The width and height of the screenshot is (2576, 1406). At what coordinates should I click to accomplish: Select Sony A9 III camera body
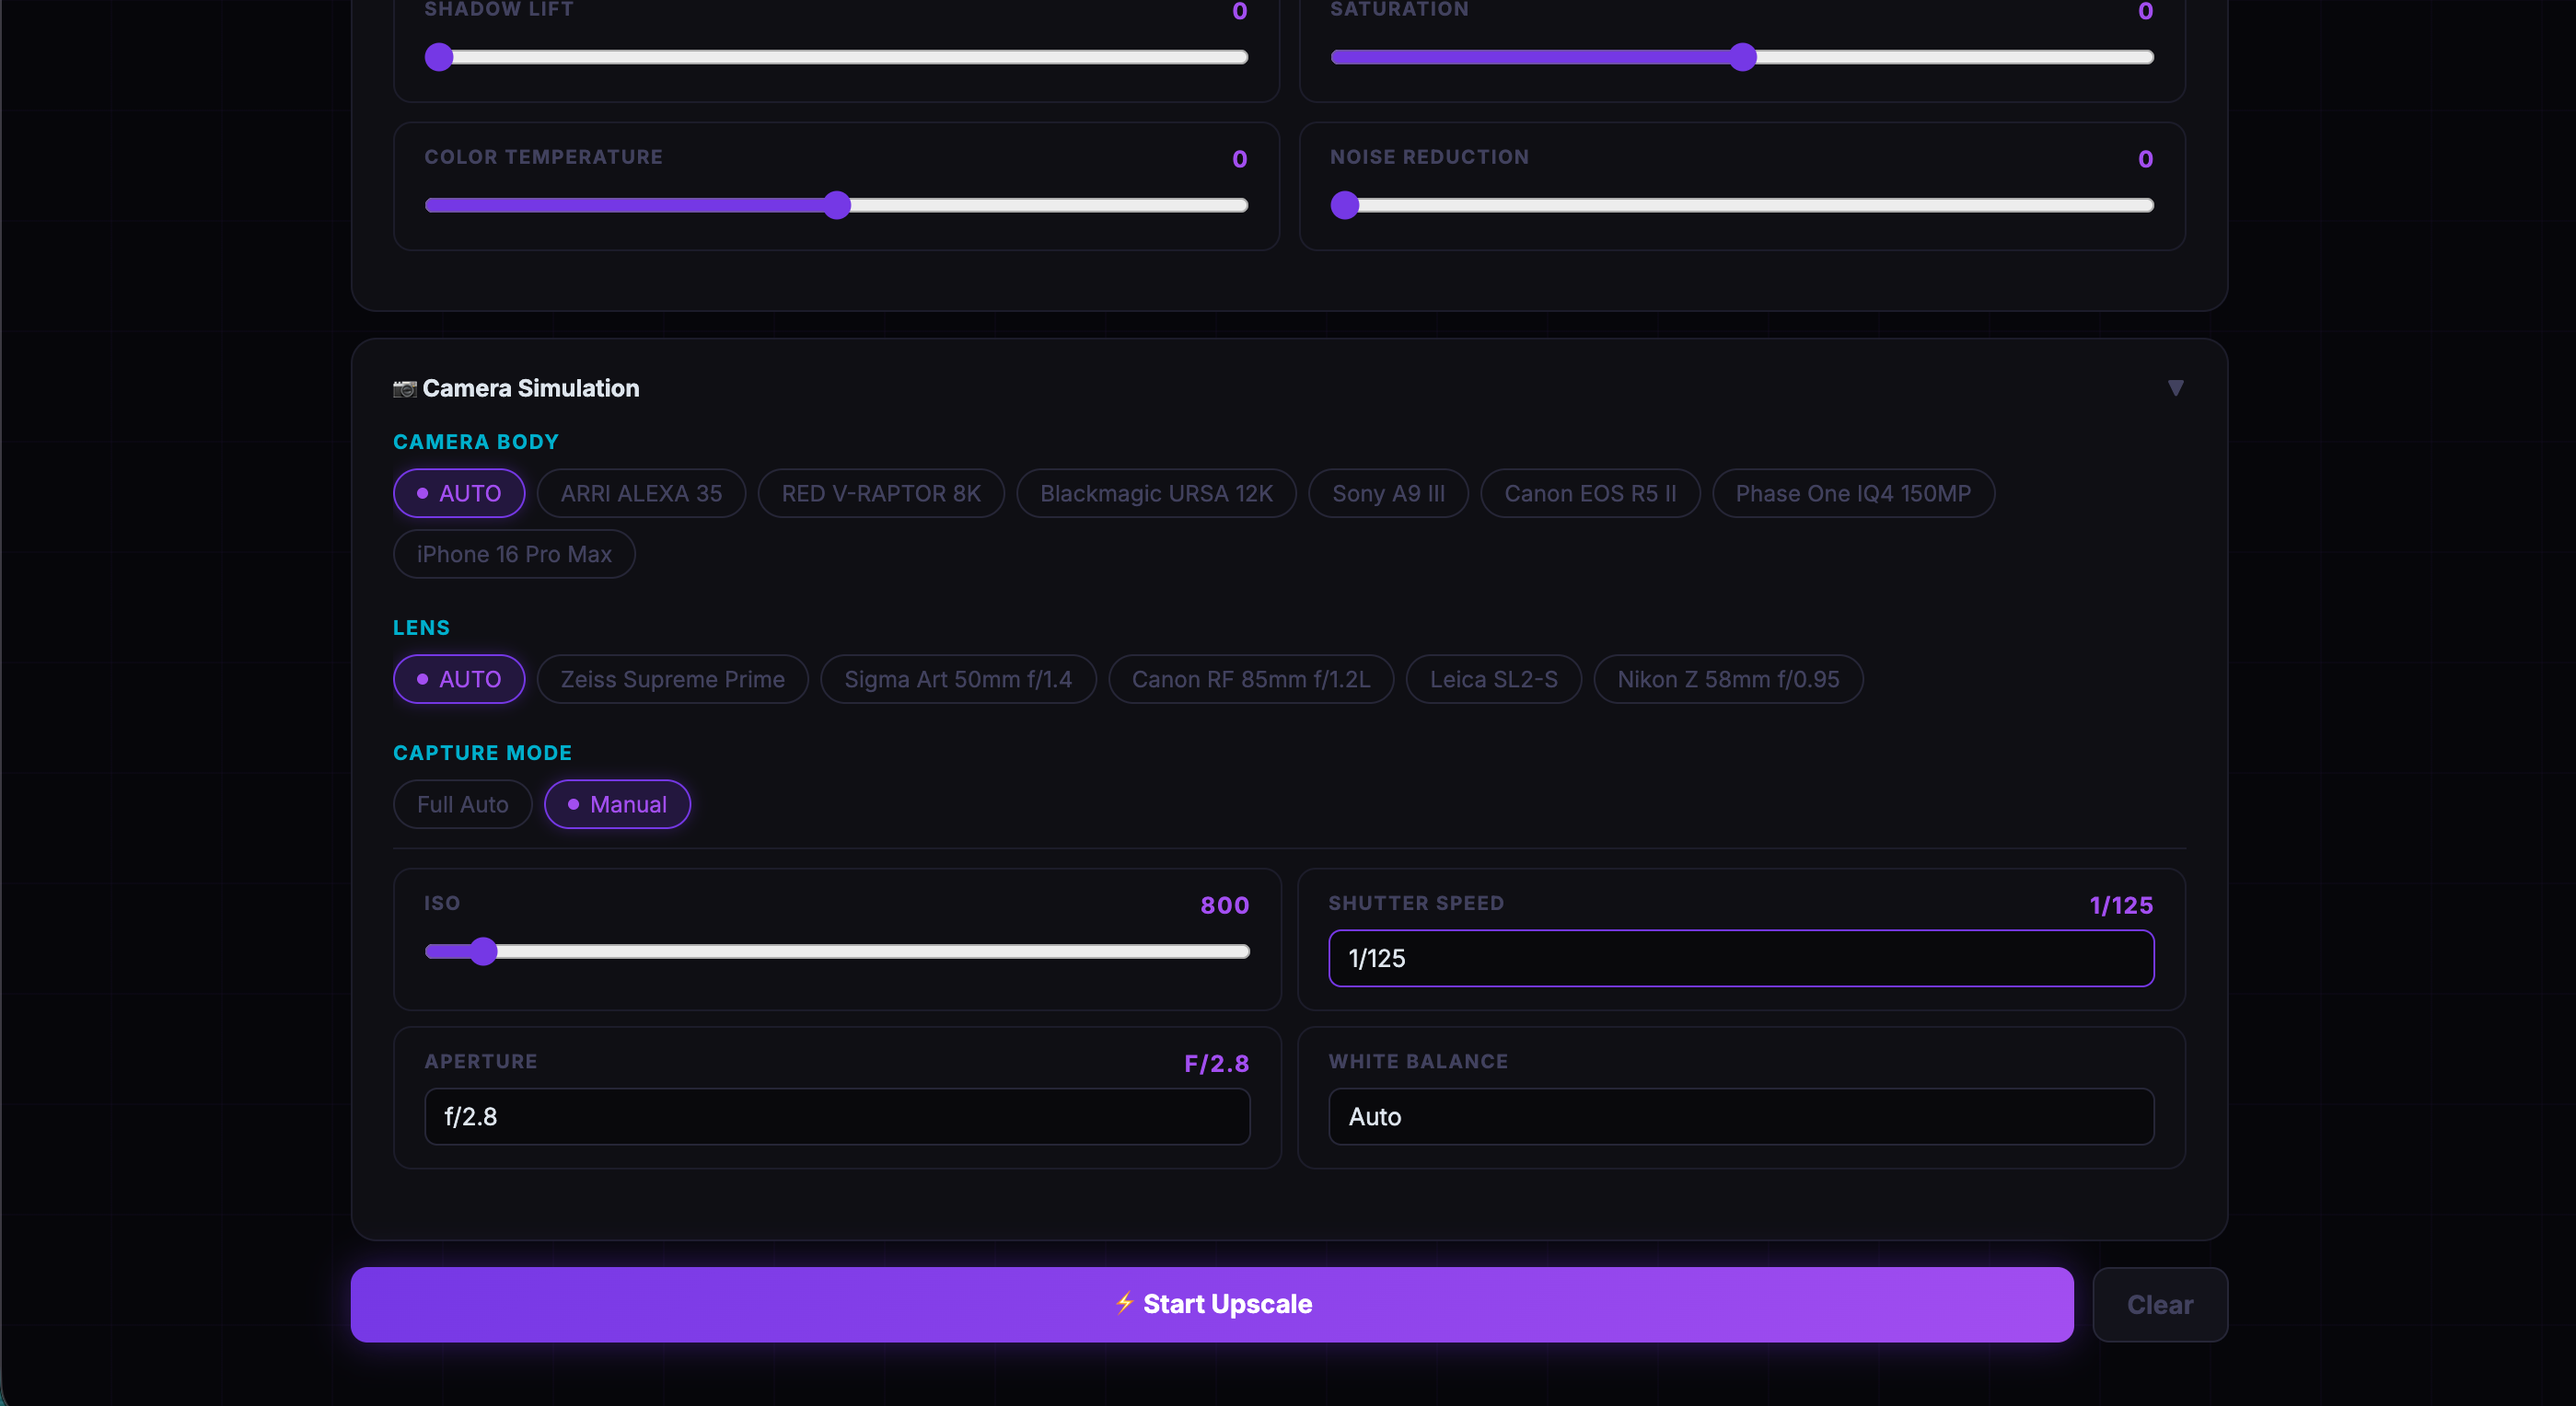point(1388,493)
